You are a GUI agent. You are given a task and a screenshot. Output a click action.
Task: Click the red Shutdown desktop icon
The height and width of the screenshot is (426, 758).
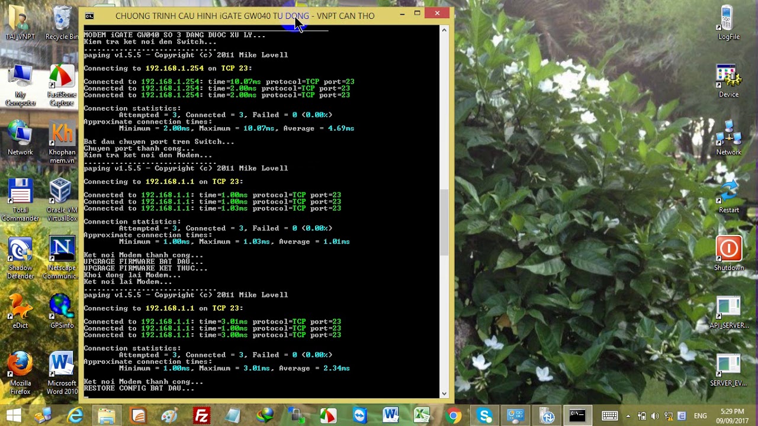tap(728, 254)
